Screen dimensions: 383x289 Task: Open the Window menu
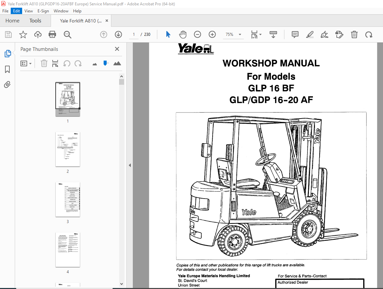point(61,11)
